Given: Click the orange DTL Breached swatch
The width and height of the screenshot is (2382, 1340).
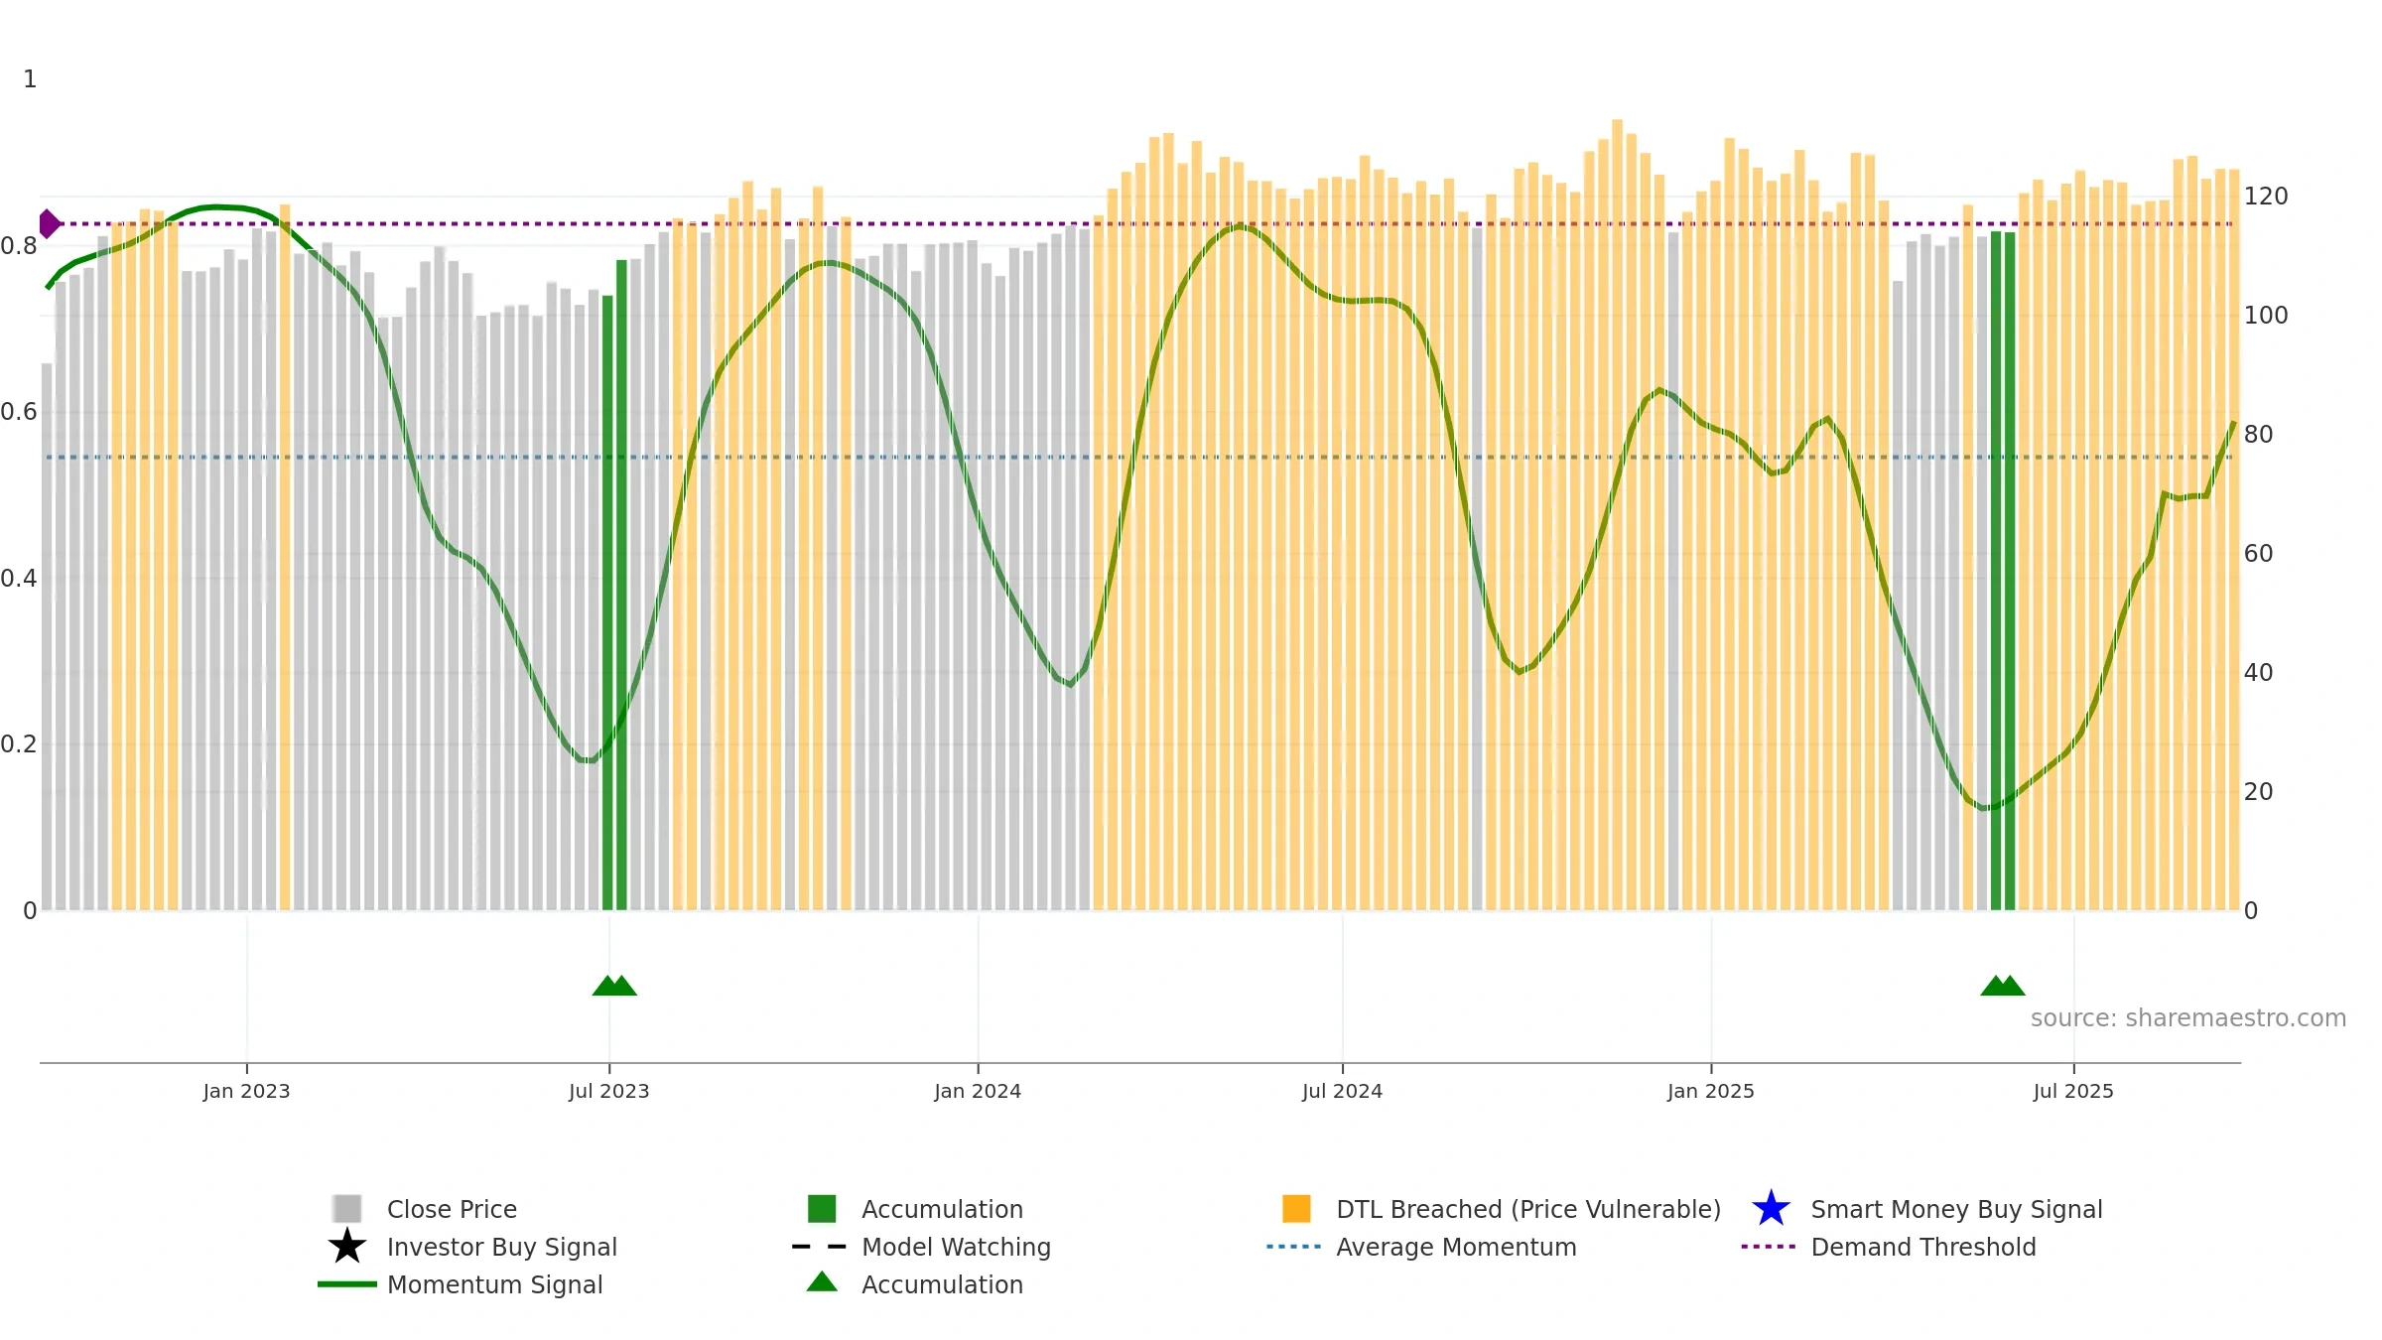Looking at the screenshot, I should 1296,1208.
